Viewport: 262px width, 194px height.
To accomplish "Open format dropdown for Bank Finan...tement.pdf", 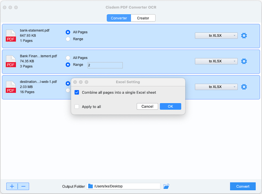I will point(216,61).
